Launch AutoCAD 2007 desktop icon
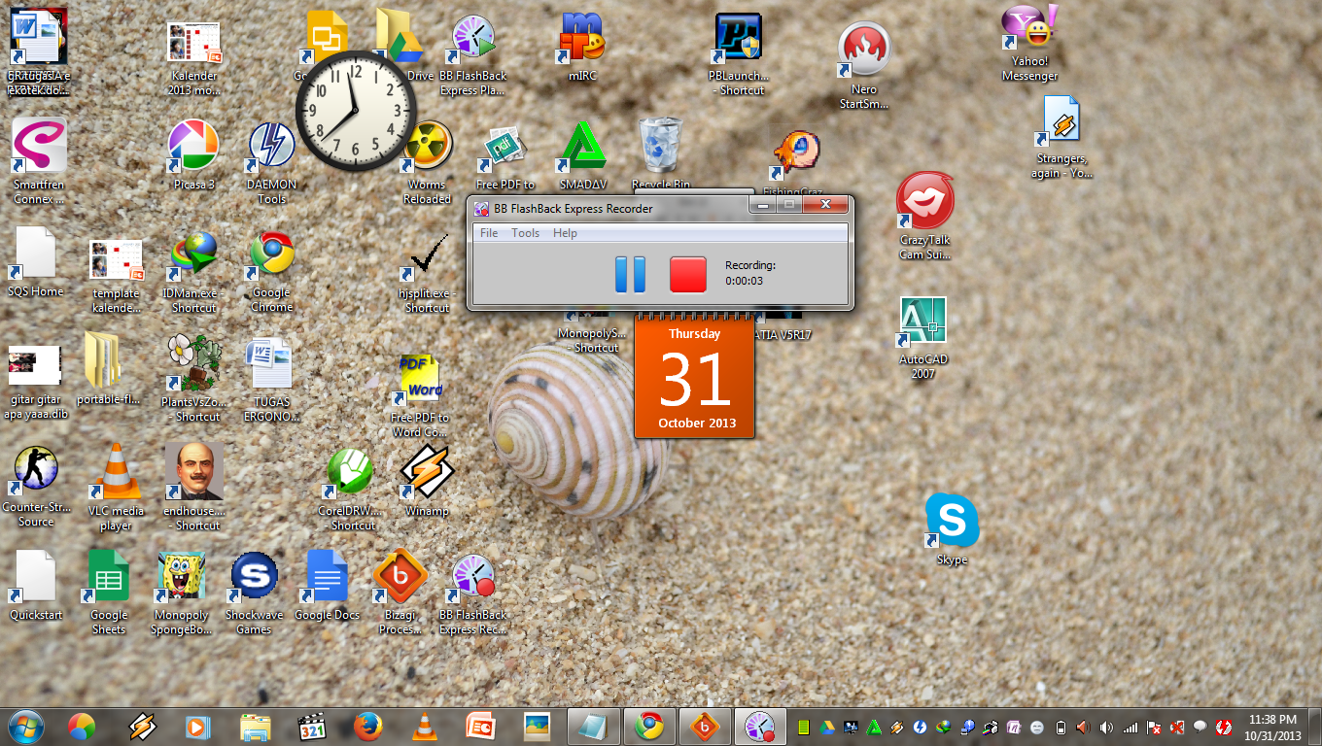 click(x=922, y=338)
